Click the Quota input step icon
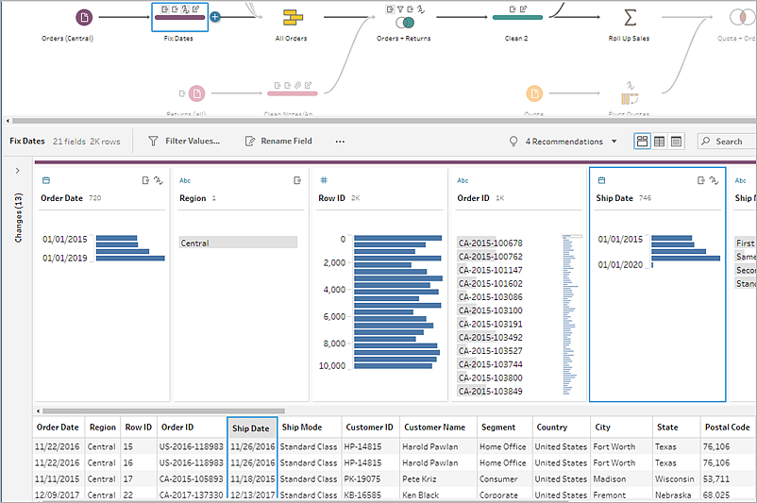This screenshot has width=757, height=503. 534,93
